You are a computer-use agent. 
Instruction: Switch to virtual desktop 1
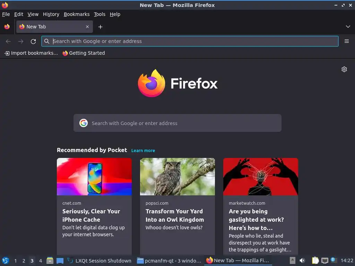click(15, 261)
